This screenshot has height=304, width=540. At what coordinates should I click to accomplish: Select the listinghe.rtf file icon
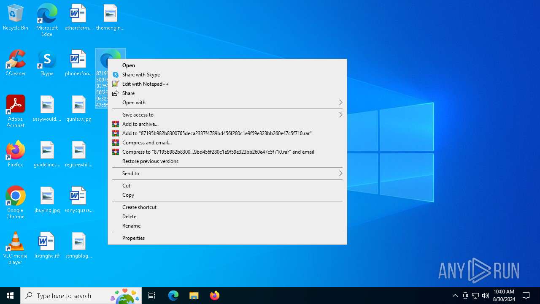click(47, 246)
